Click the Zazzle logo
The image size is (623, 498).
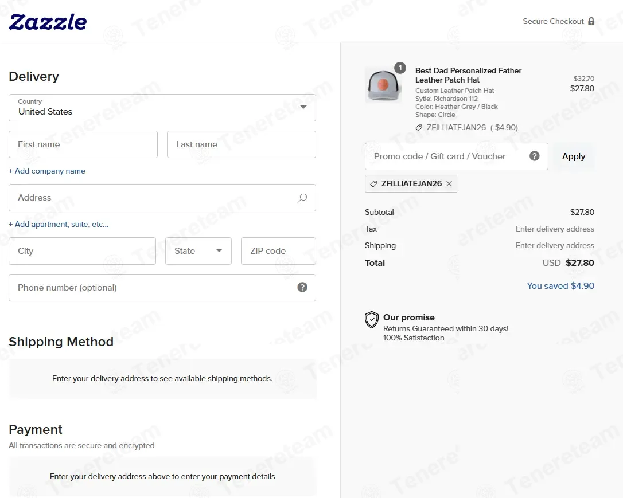pyautogui.click(x=48, y=22)
